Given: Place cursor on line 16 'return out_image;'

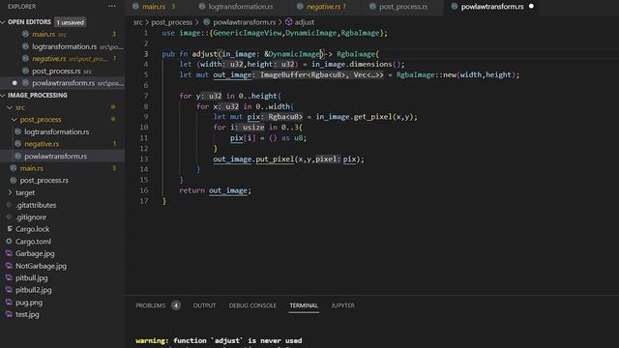Looking at the screenshot, I should [215, 190].
